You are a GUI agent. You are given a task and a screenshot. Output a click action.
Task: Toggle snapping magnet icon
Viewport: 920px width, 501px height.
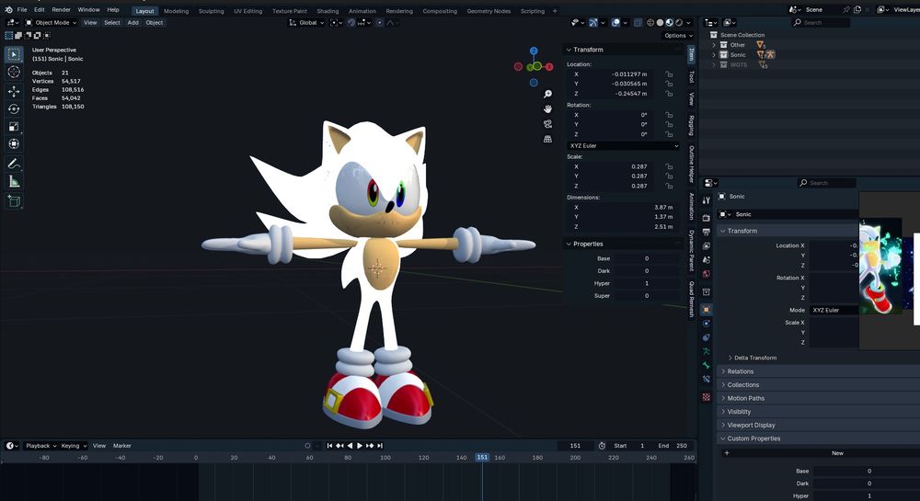(x=351, y=23)
